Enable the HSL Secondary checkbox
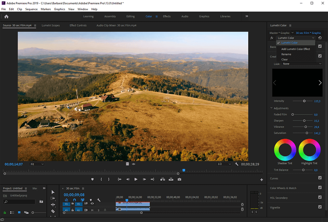328x222 pixels. (x=320, y=197)
